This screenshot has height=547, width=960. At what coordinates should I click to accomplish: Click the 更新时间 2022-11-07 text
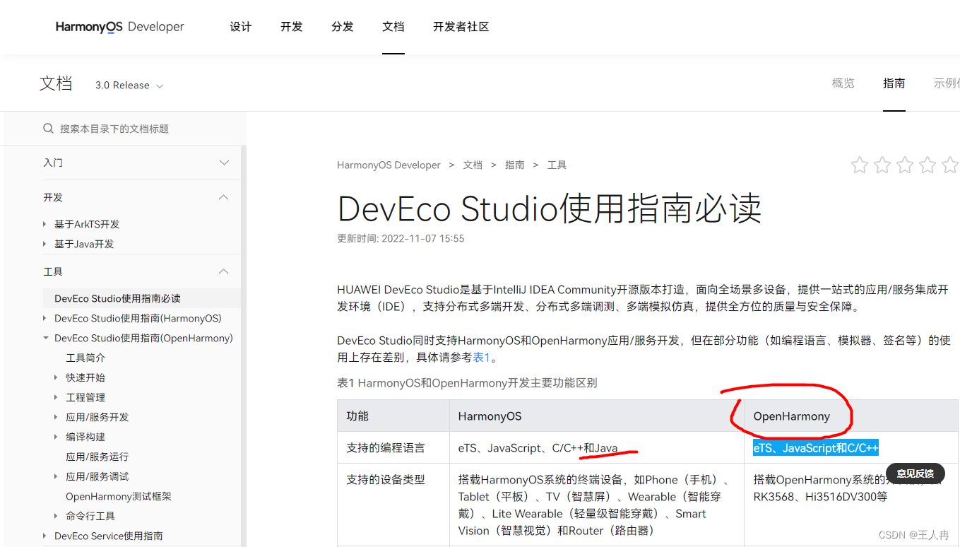click(401, 239)
